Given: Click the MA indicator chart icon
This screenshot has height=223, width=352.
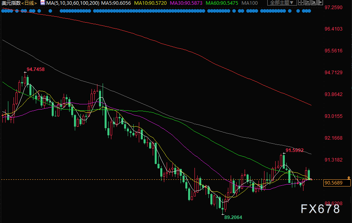Looking at the screenshot, I should pyautogui.click(x=43, y=3).
